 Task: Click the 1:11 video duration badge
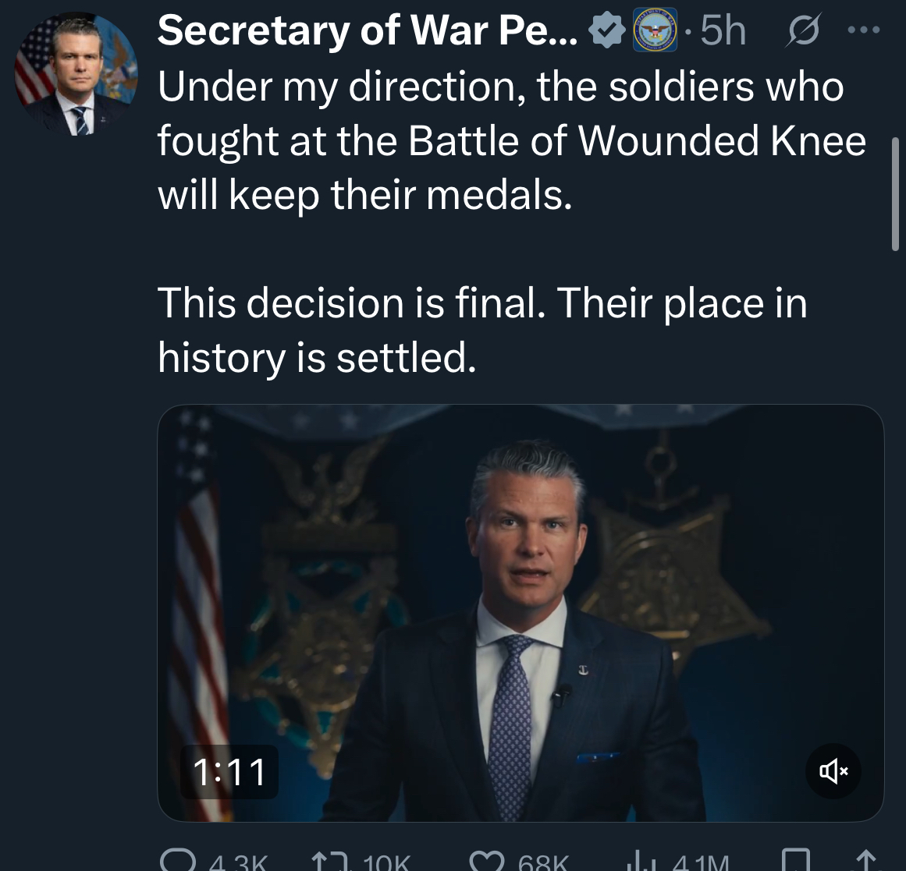coord(229,772)
